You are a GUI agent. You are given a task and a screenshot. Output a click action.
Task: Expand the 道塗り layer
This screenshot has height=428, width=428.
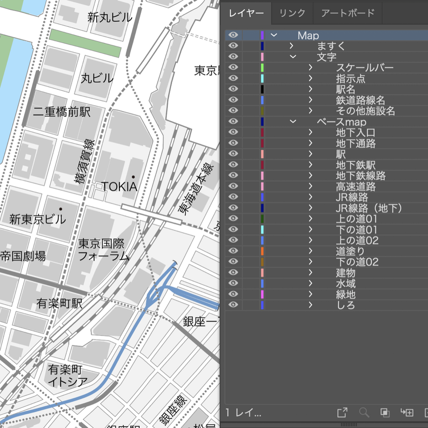tap(310, 251)
